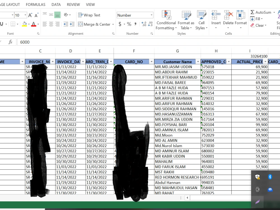This screenshot has width=280, height=210.
Task: Apply the yellow fill color
Action: pyautogui.click(x=24, y=24)
